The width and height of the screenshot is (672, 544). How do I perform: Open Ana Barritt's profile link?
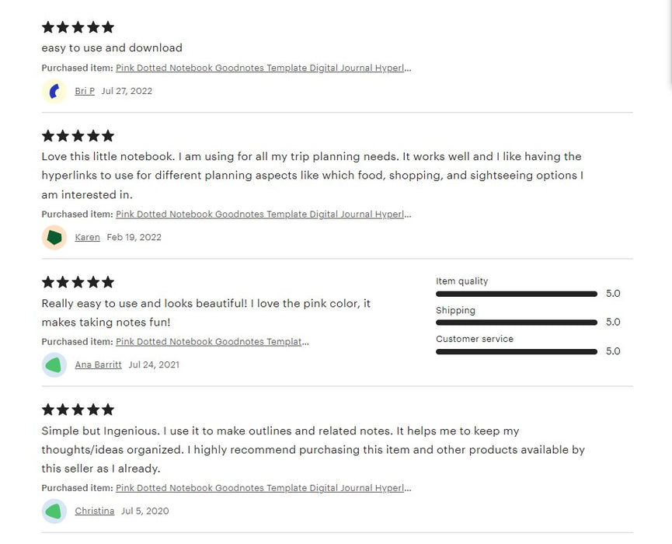[98, 364]
